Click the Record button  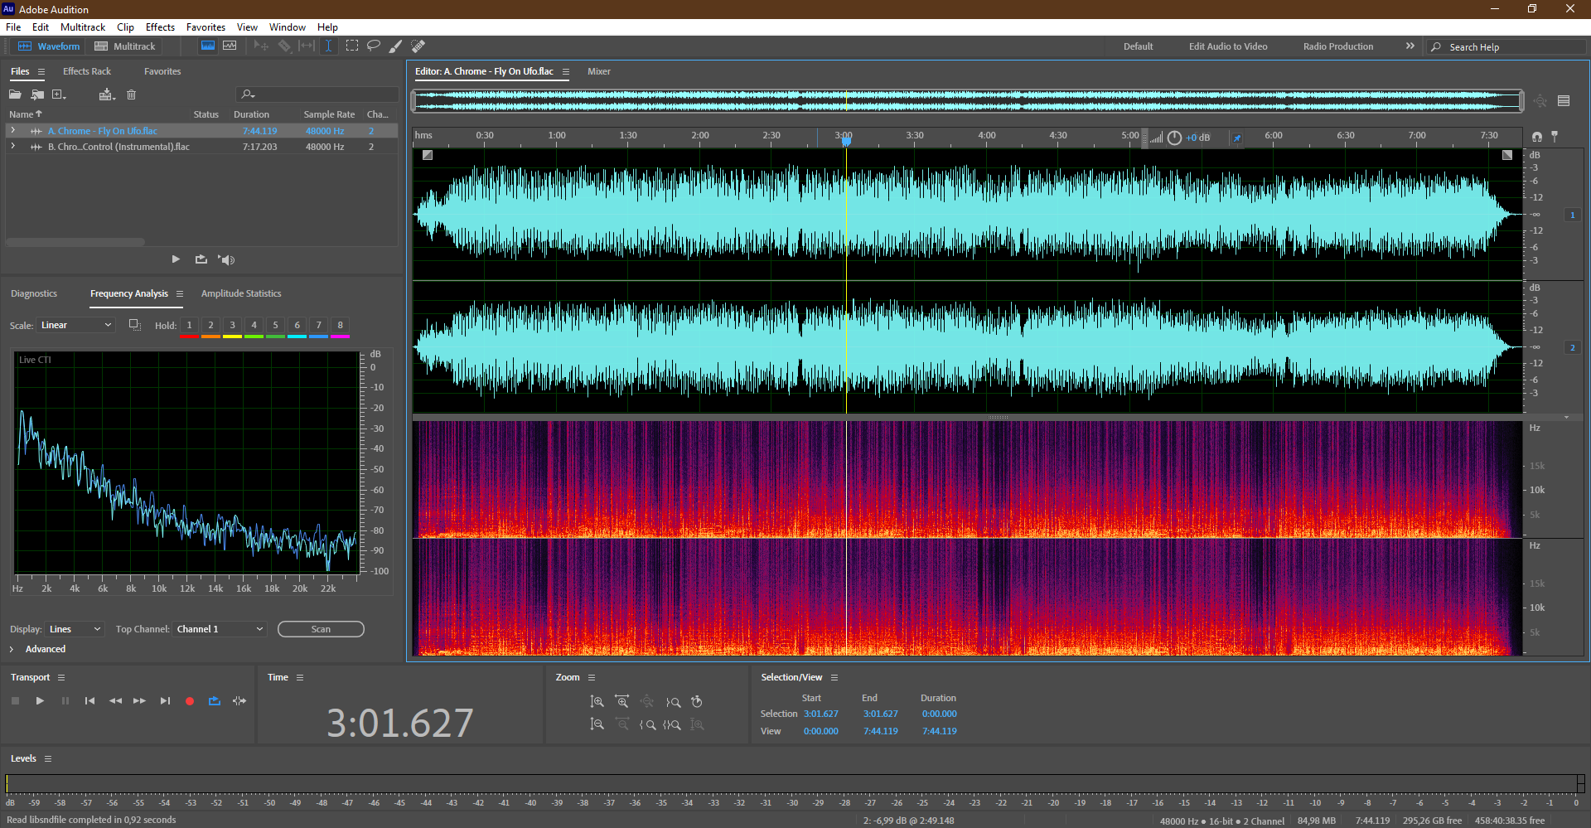click(190, 701)
